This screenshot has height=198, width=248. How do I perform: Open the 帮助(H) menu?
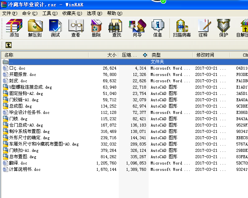click(115, 13)
